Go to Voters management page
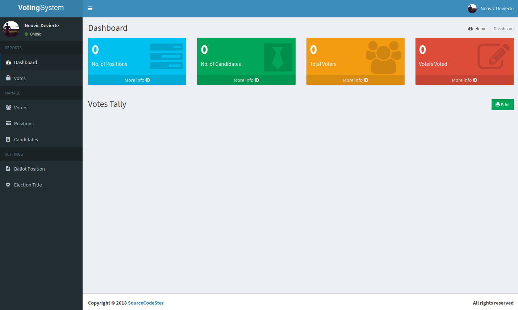Image resolution: width=518 pixels, height=310 pixels. [x=41, y=108]
